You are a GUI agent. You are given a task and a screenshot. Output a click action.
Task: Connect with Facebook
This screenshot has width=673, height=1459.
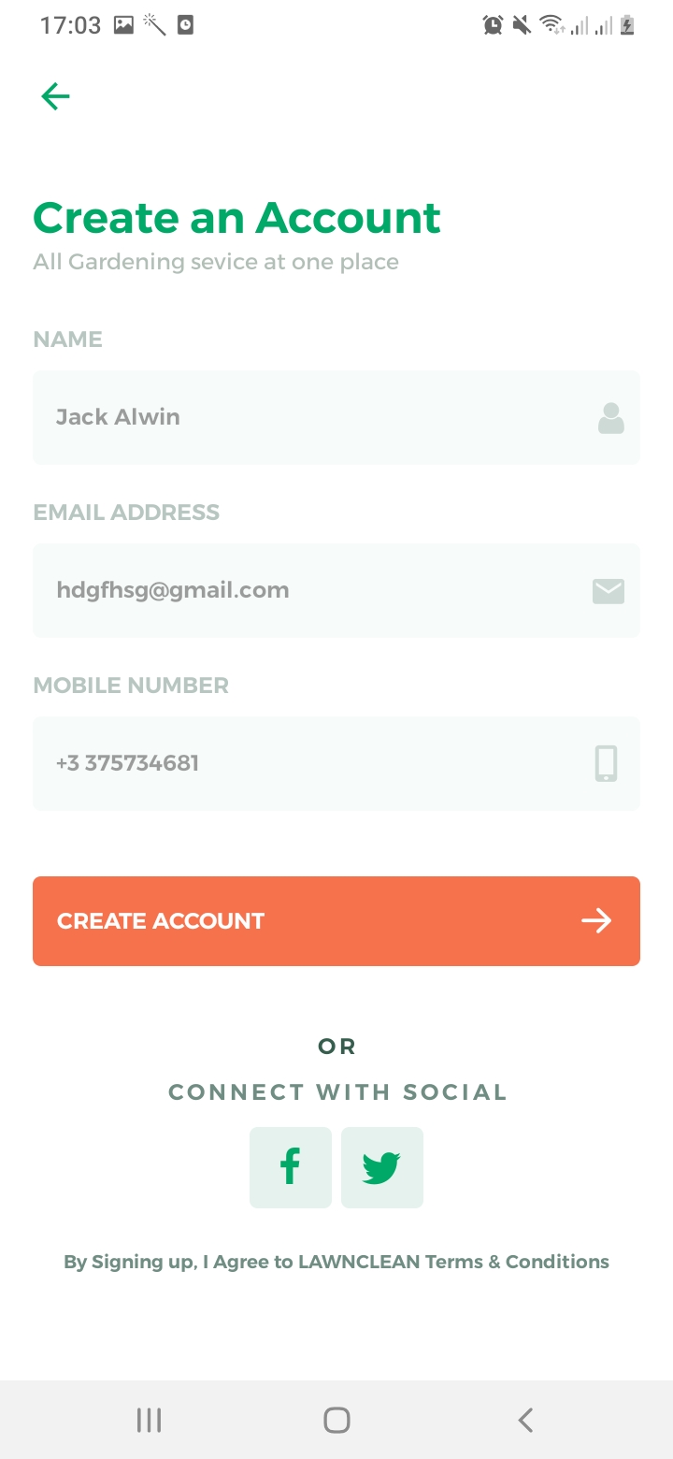291,1167
